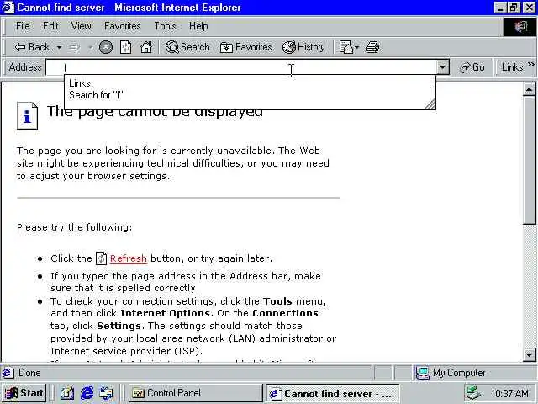Click the 10:37 AM clock
Viewport: 538px width, 404px height.
click(509, 393)
